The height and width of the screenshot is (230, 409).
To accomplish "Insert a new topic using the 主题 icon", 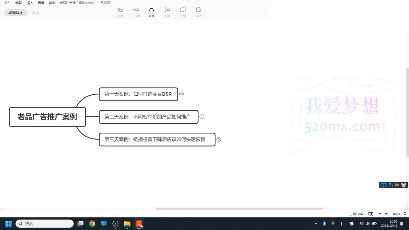I will pos(120,12).
